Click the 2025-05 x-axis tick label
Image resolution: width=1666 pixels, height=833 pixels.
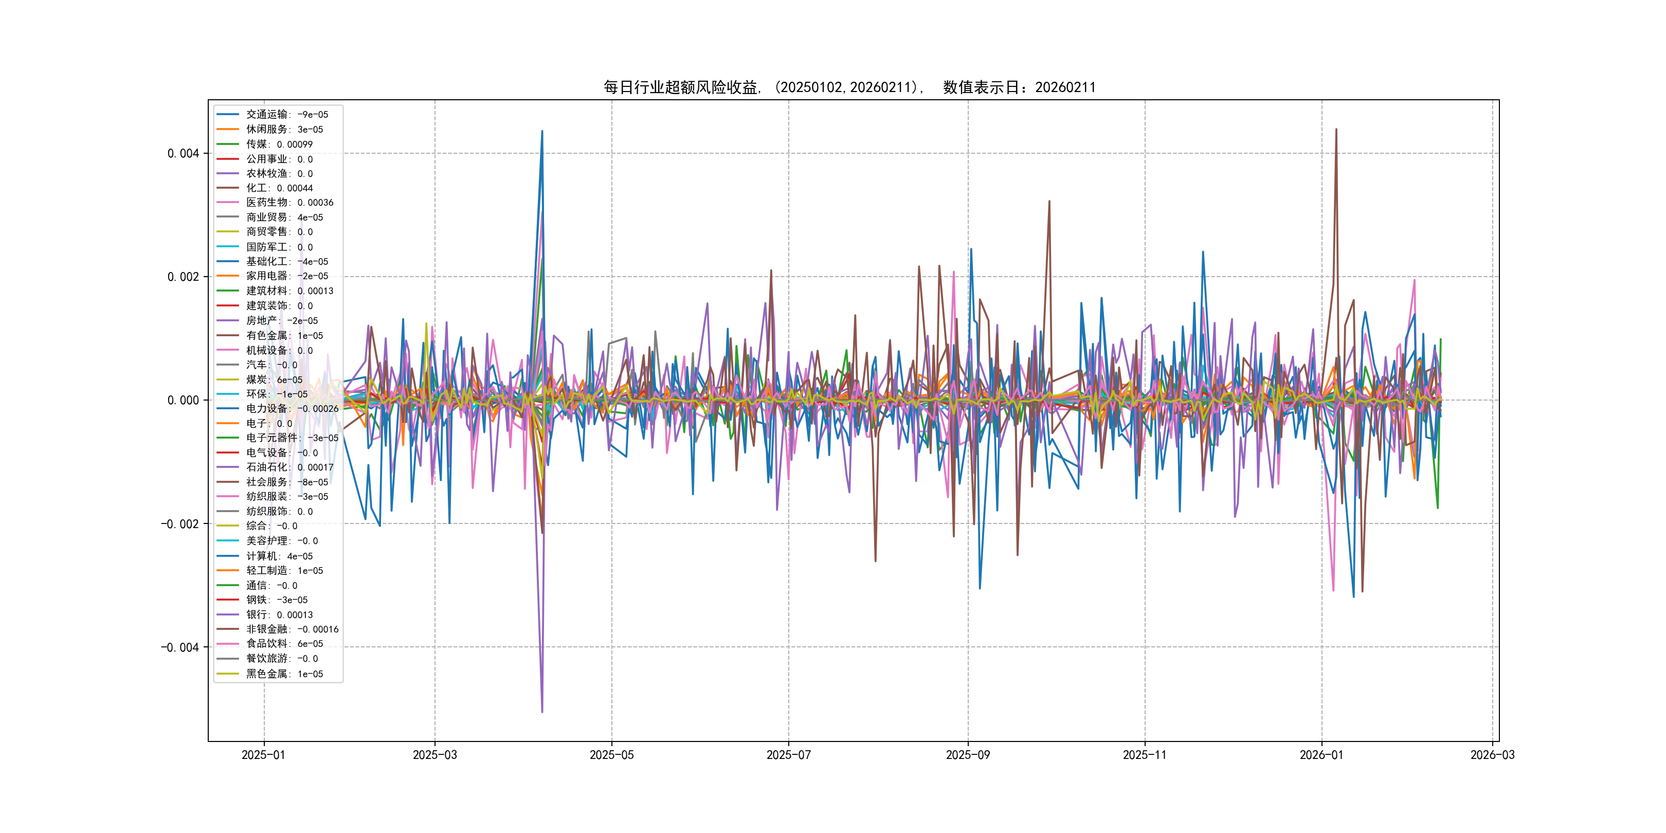(x=611, y=755)
